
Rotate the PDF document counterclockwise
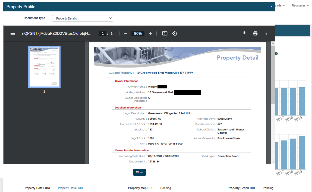(x=175, y=33)
